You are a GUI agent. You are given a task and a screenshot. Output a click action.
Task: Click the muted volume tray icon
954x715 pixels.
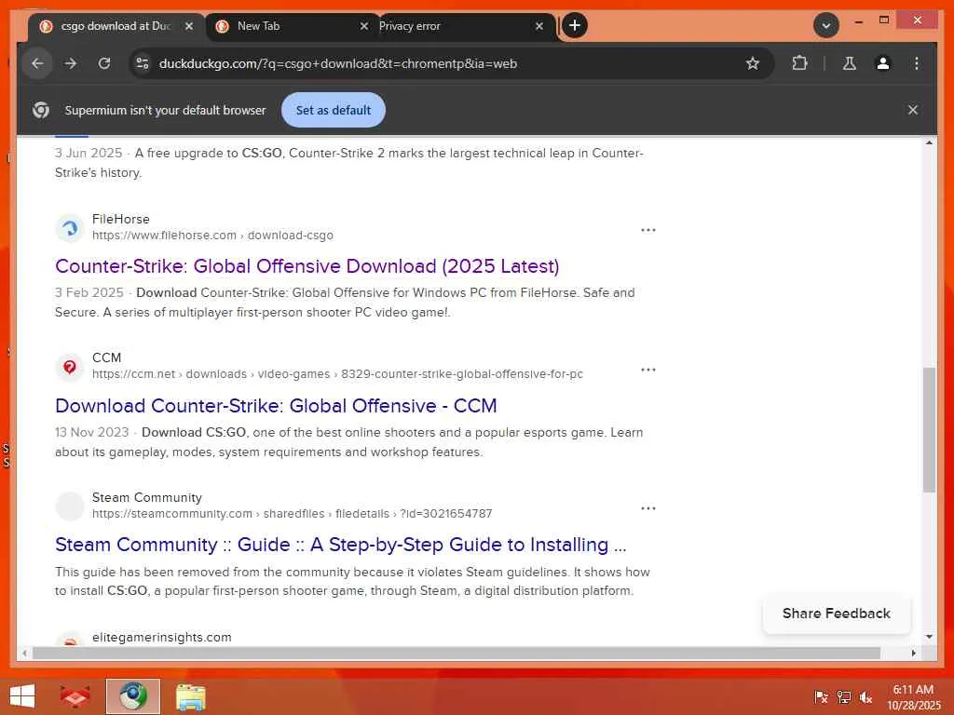point(865,696)
